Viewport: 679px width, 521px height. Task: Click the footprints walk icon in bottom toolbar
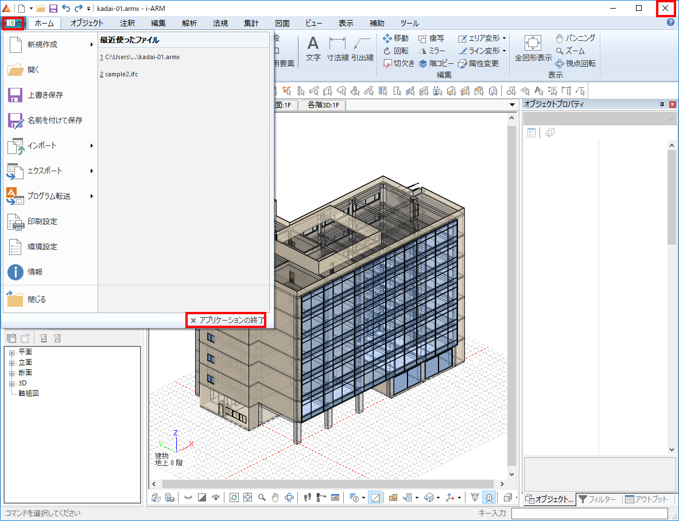tap(307, 497)
